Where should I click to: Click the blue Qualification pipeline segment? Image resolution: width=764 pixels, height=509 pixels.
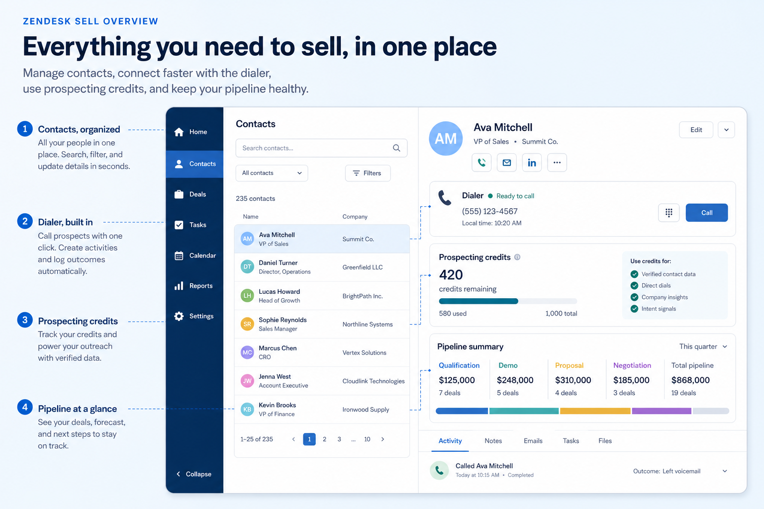(x=462, y=411)
